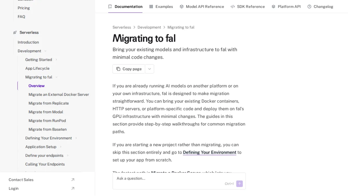Open Defining Your Environment in the sidebar

48,138
